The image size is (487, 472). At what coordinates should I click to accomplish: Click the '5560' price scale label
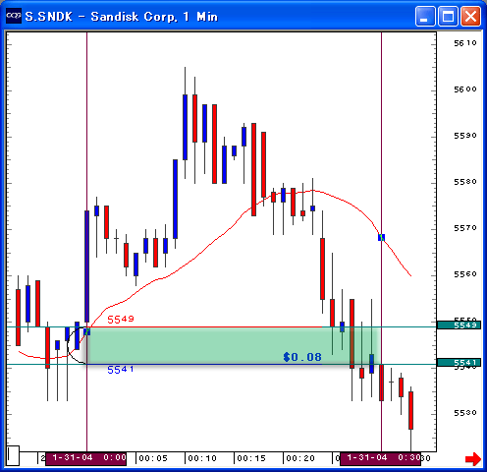pos(465,274)
